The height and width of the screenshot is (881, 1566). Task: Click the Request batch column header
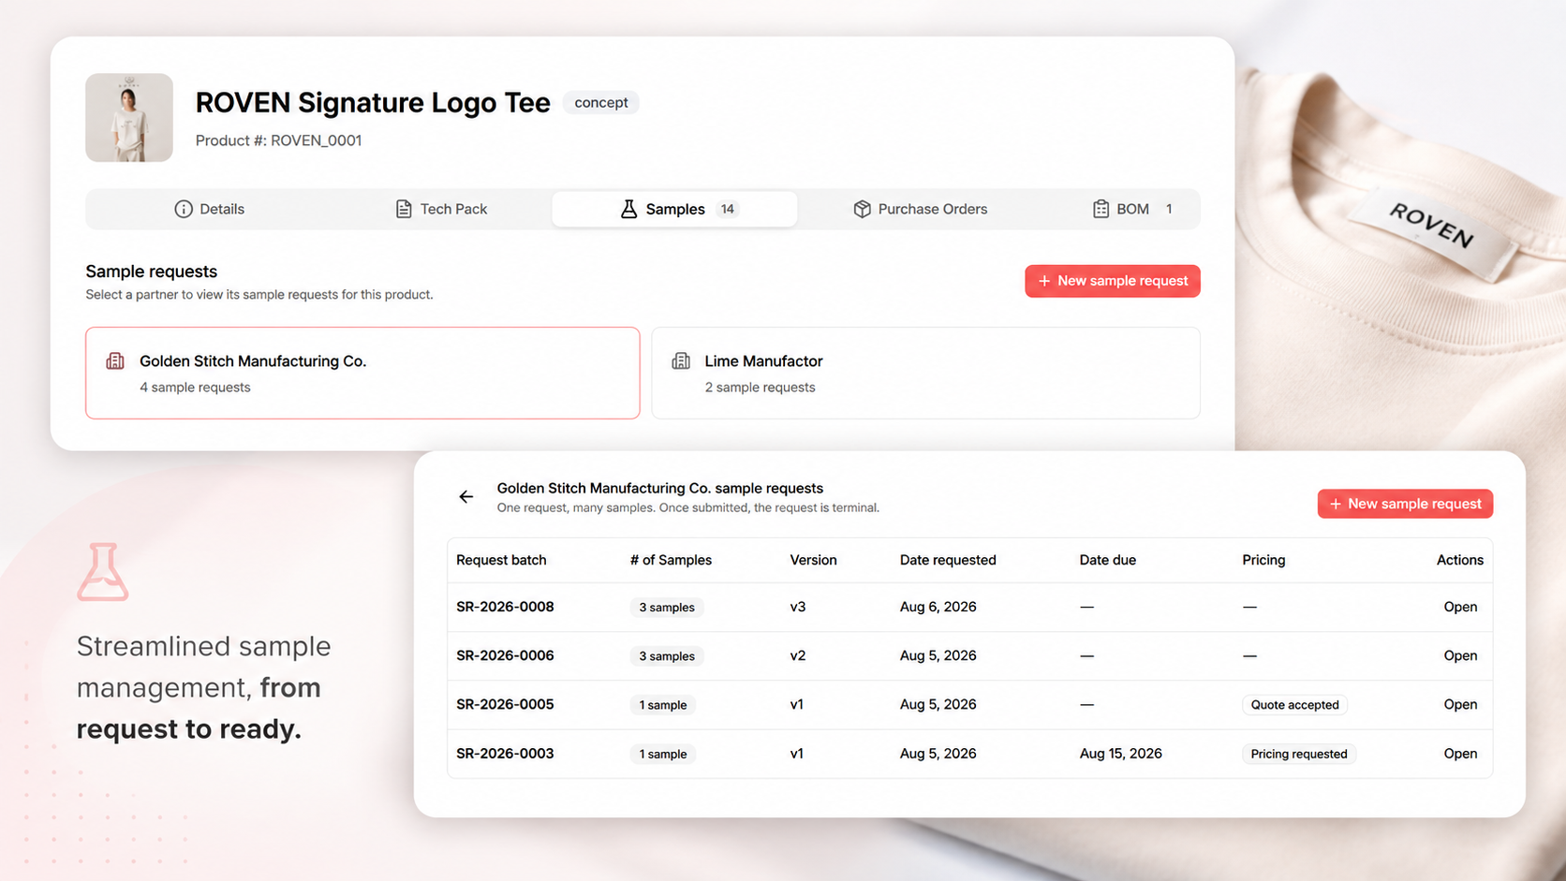coord(501,560)
